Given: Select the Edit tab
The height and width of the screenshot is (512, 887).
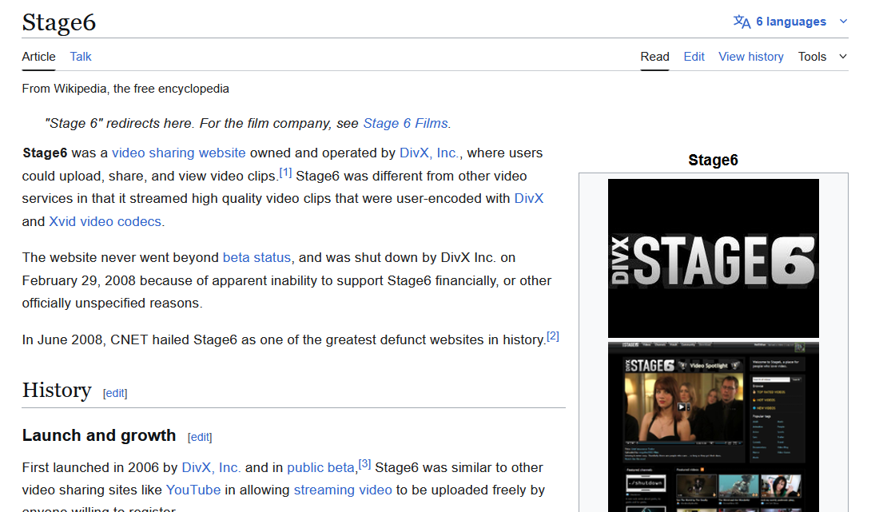Looking at the screenshot, I should 694,57.
